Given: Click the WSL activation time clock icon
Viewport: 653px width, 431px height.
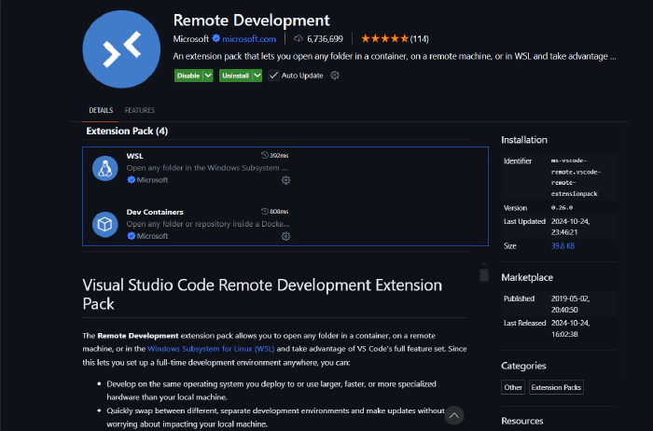Looking at the screenshot, I should [265, 155].
